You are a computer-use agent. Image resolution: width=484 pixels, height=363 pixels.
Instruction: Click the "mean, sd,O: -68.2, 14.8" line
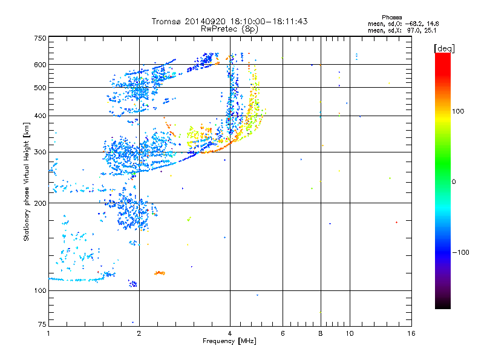403,24
